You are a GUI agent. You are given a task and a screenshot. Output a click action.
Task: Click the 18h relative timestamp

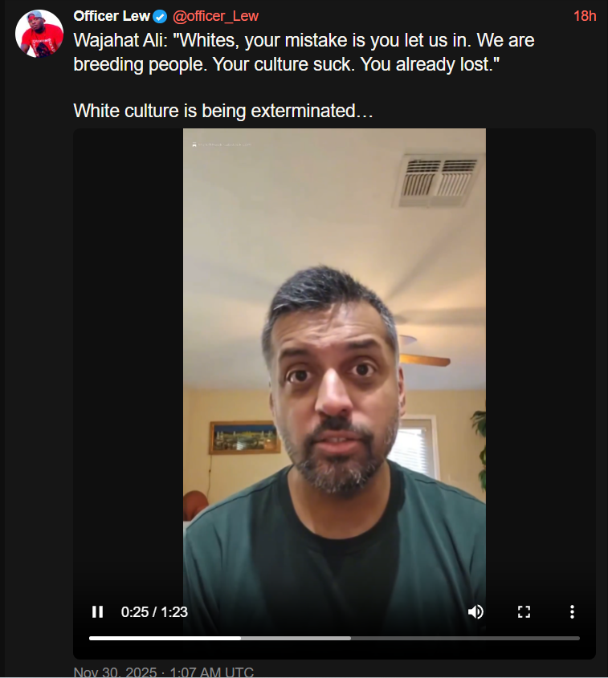tap(585, 16)
